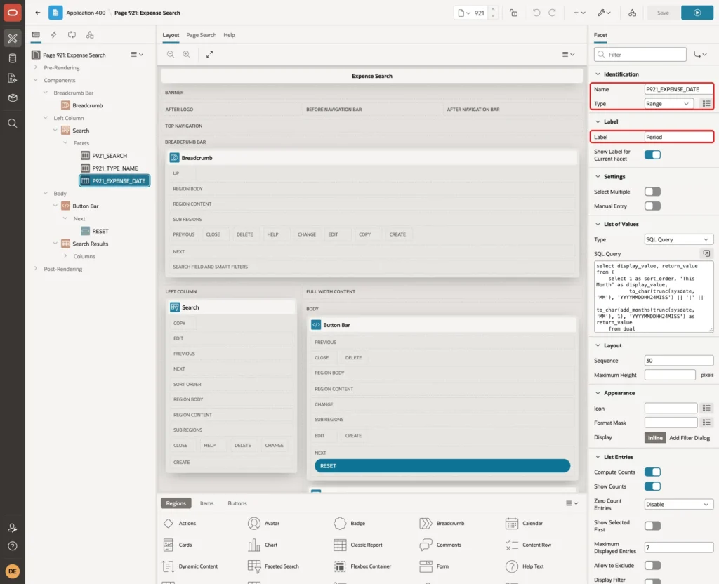The image size is (719, 584).
Task: Click the property Filter search field
Action: pyautogui.click(x=640, y=55)
